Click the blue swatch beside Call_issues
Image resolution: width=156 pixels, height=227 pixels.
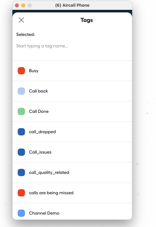coord(21,152)
